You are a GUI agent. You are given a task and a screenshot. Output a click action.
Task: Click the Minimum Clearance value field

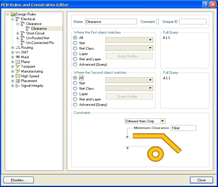(x=183, y=128)
